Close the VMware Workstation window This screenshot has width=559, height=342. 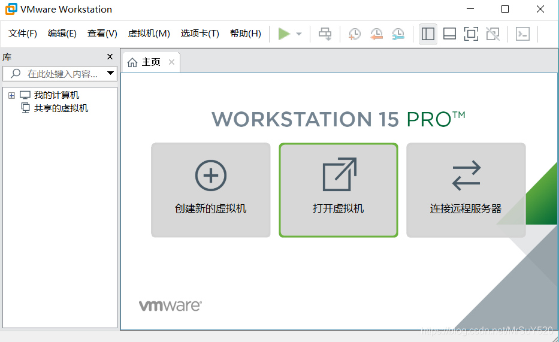[540, 9]
